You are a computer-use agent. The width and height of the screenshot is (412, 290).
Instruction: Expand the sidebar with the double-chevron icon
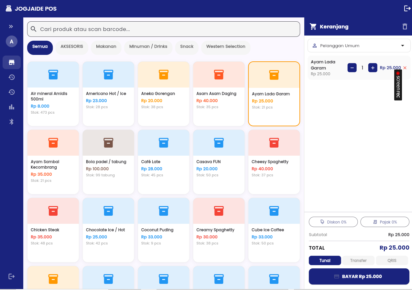pos(11,26)
